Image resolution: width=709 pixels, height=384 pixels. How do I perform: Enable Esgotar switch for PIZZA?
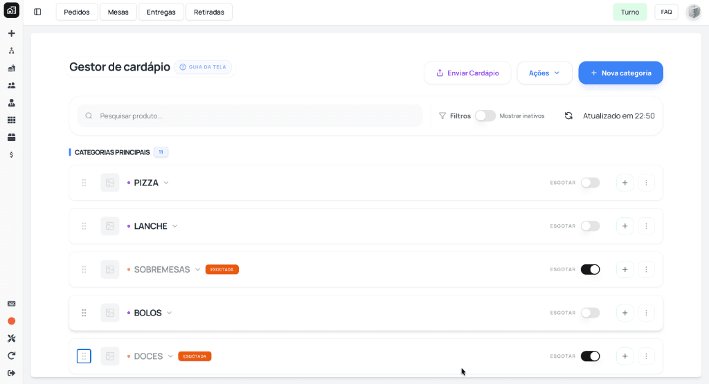coord(590,183)
